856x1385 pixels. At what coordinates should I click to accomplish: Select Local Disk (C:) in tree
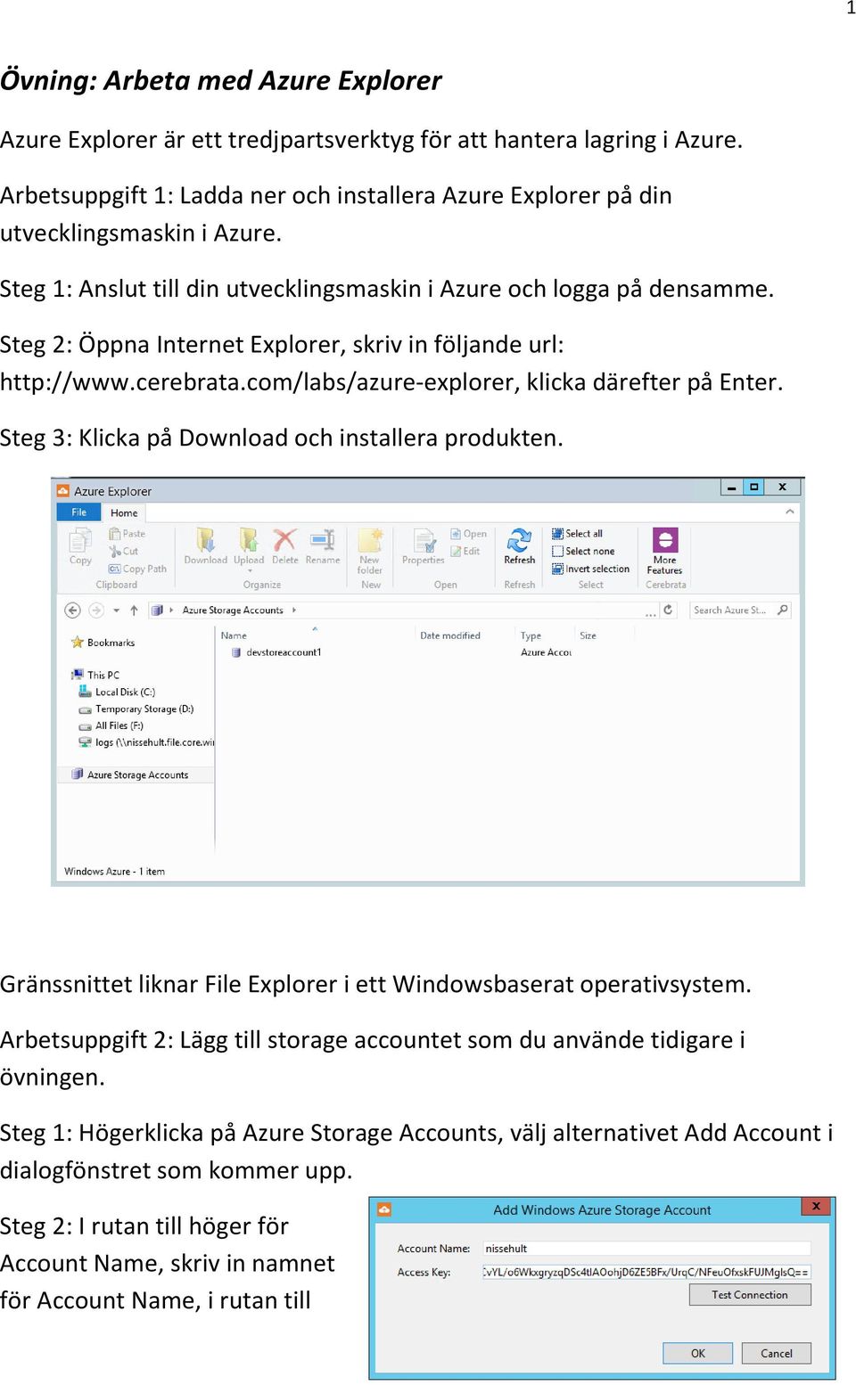(x=117, y=692)
